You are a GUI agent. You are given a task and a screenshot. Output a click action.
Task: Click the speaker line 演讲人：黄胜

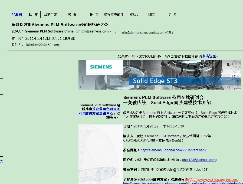167,138
